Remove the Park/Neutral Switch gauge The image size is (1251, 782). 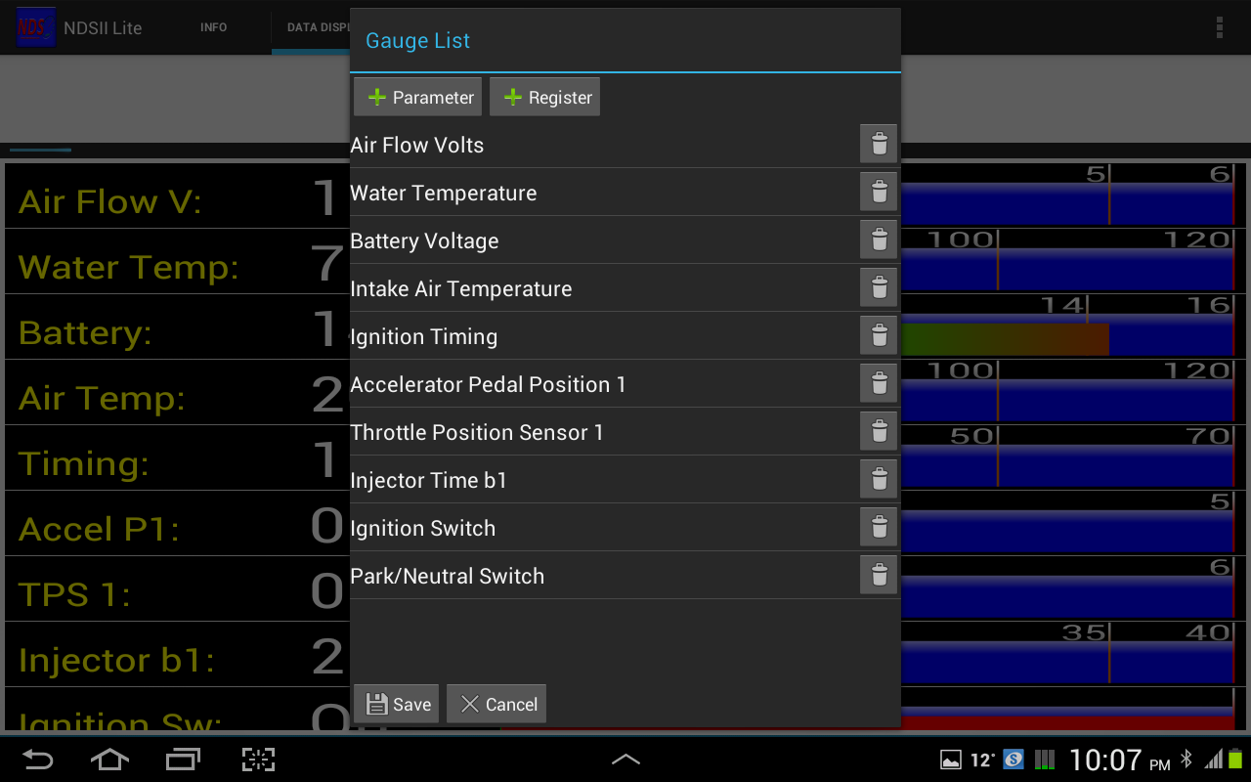[x=879, y=575]
